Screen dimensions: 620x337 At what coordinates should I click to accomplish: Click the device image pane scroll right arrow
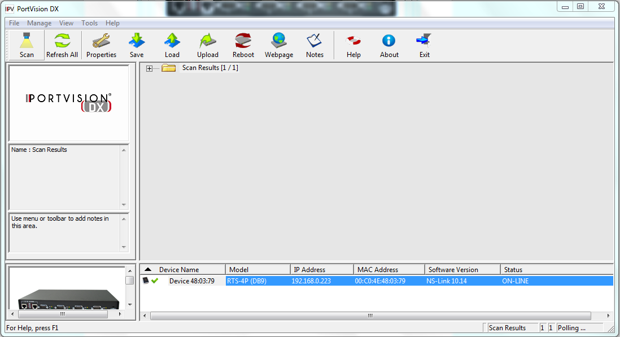click(x=120, y=314)
